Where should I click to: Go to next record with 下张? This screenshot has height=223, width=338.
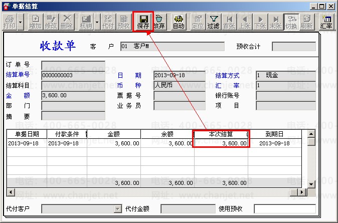(x=260, y=22)
